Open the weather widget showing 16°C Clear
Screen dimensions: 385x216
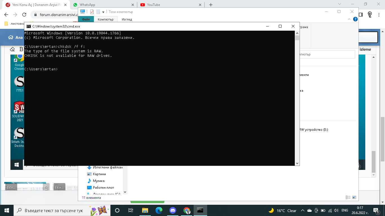282,210
